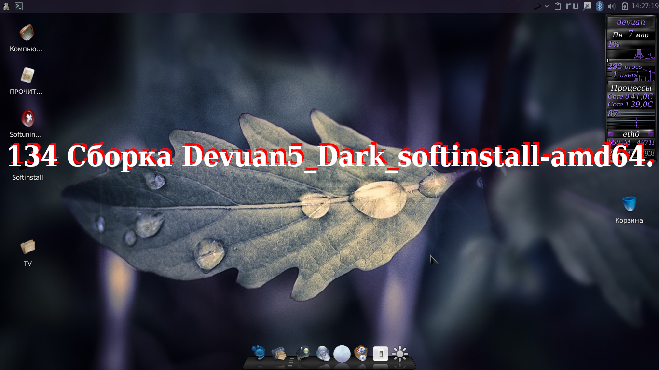The width and height of the screenshot is (659, 370).
Task: Click the white sphere icon in dock
Action: click(x=342, y=354)
